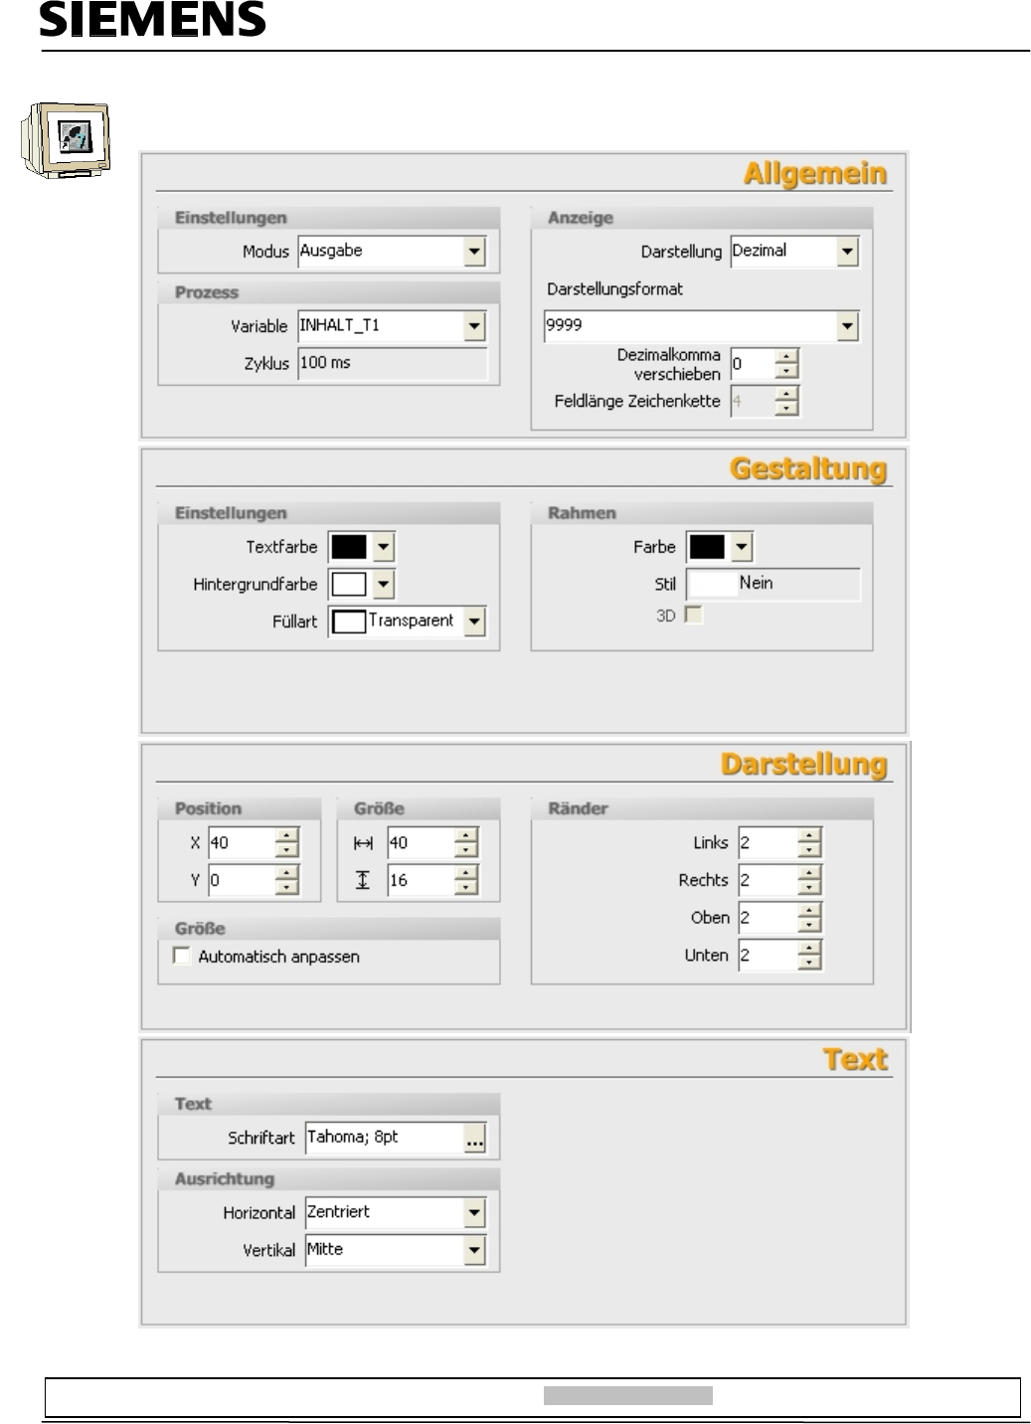Click the Ausrichtung group label
The image size is (1031, 1424).
point(225,1178)
